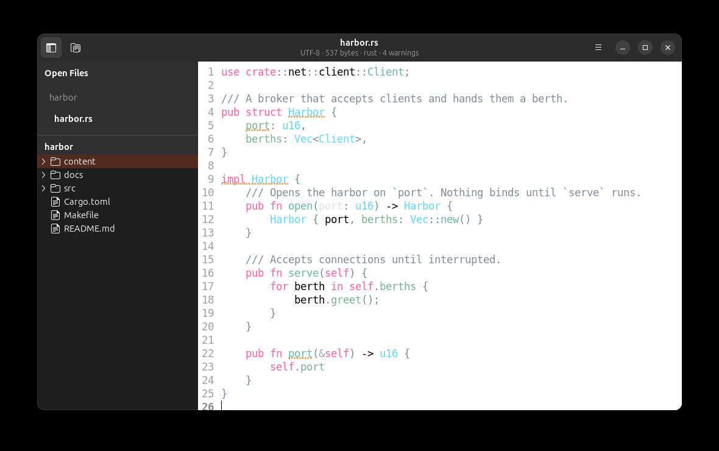Click the README.md file icon
This screenshot has width=719, height=451.
point(55,229)
